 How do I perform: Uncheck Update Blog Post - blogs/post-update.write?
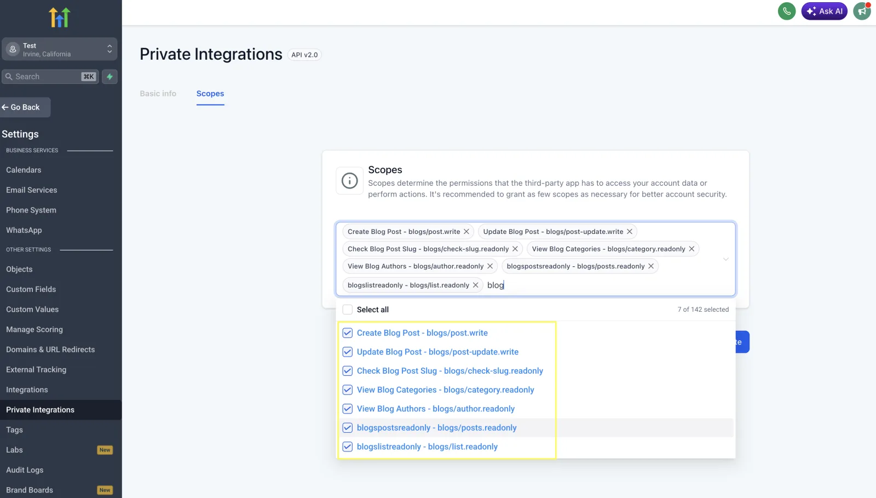(348, 352)
